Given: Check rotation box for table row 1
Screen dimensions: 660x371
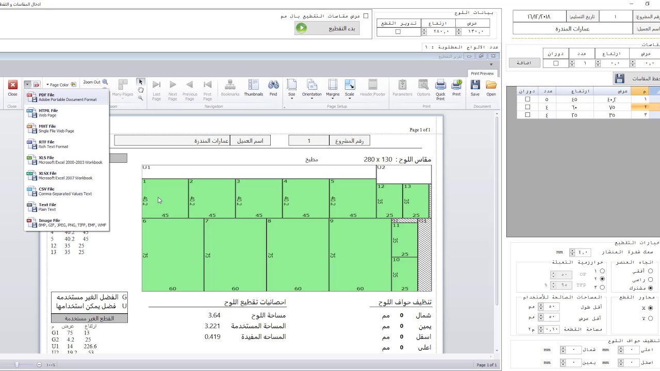Looking at the screenshot, I should (x=527, y=99).
